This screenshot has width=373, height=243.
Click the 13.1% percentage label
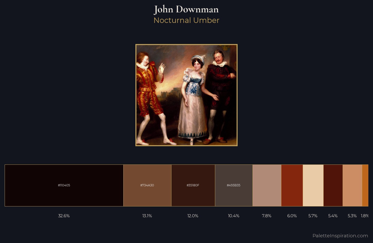point(147,216)
